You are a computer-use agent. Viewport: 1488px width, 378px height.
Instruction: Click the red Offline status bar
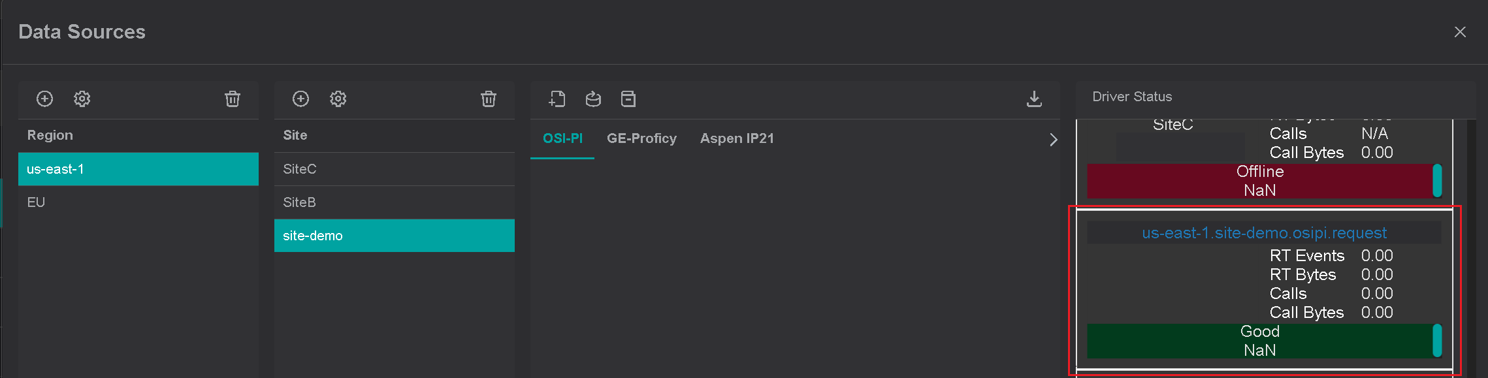[1259, 181]
